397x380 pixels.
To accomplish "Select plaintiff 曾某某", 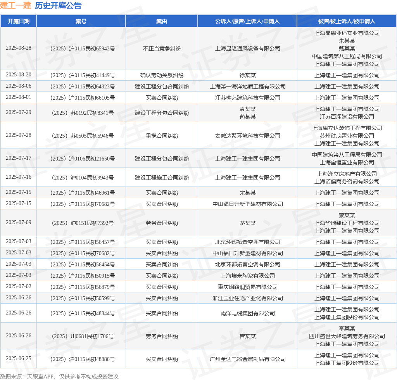I will tap(248, 336).
